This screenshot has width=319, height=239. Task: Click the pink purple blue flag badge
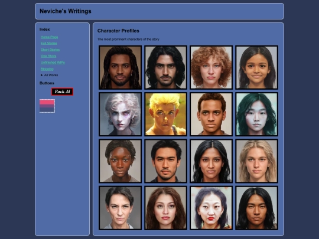click(47, 106)
